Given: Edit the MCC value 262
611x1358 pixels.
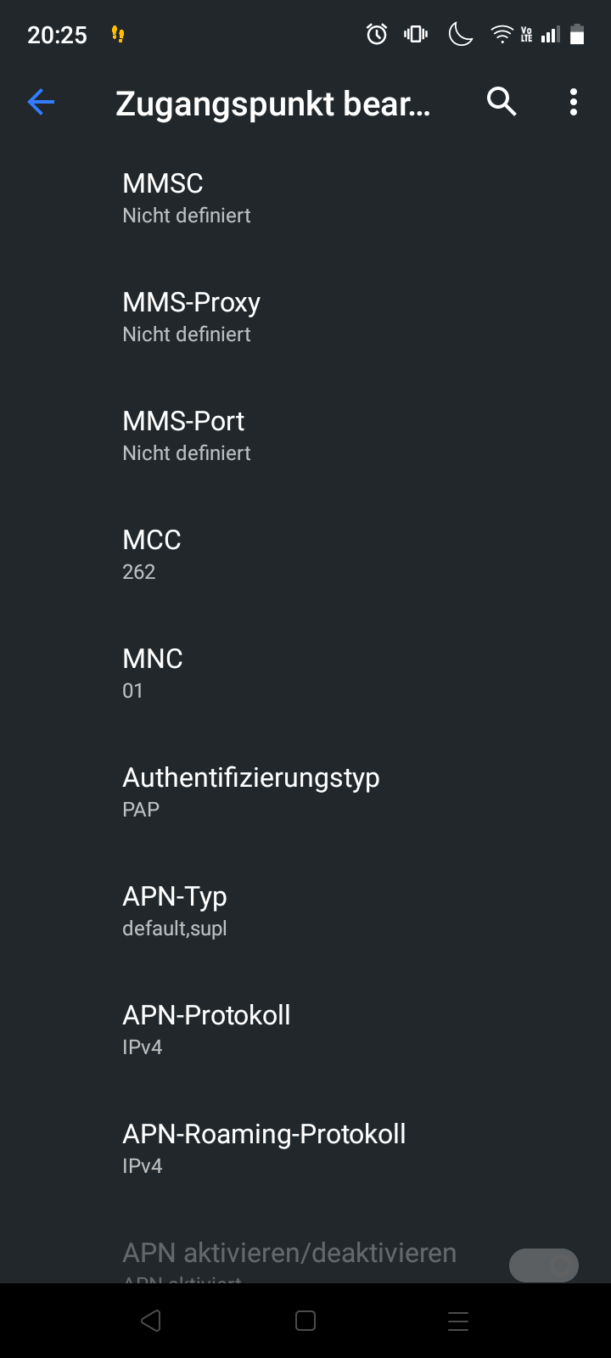Looking at the screenshot, I should coord(153,554).
